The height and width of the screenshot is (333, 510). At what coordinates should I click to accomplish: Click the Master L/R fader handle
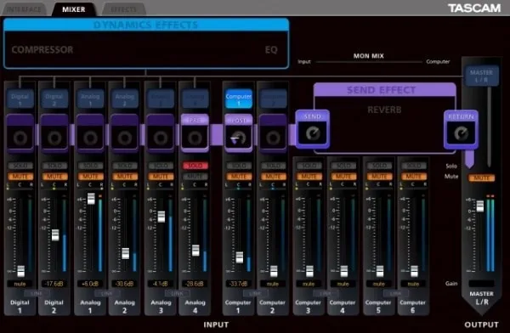tap(480, 206)
